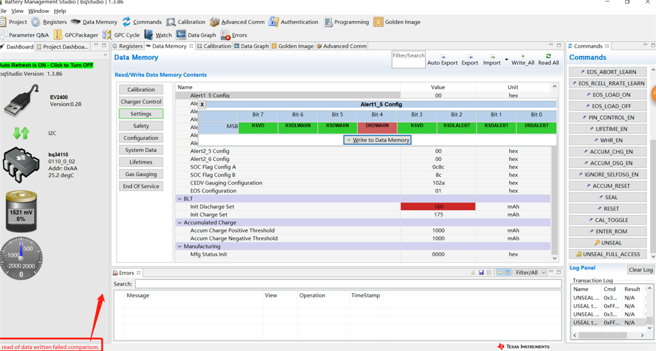
Task: Click the Errors Search field
Action: 348,284
